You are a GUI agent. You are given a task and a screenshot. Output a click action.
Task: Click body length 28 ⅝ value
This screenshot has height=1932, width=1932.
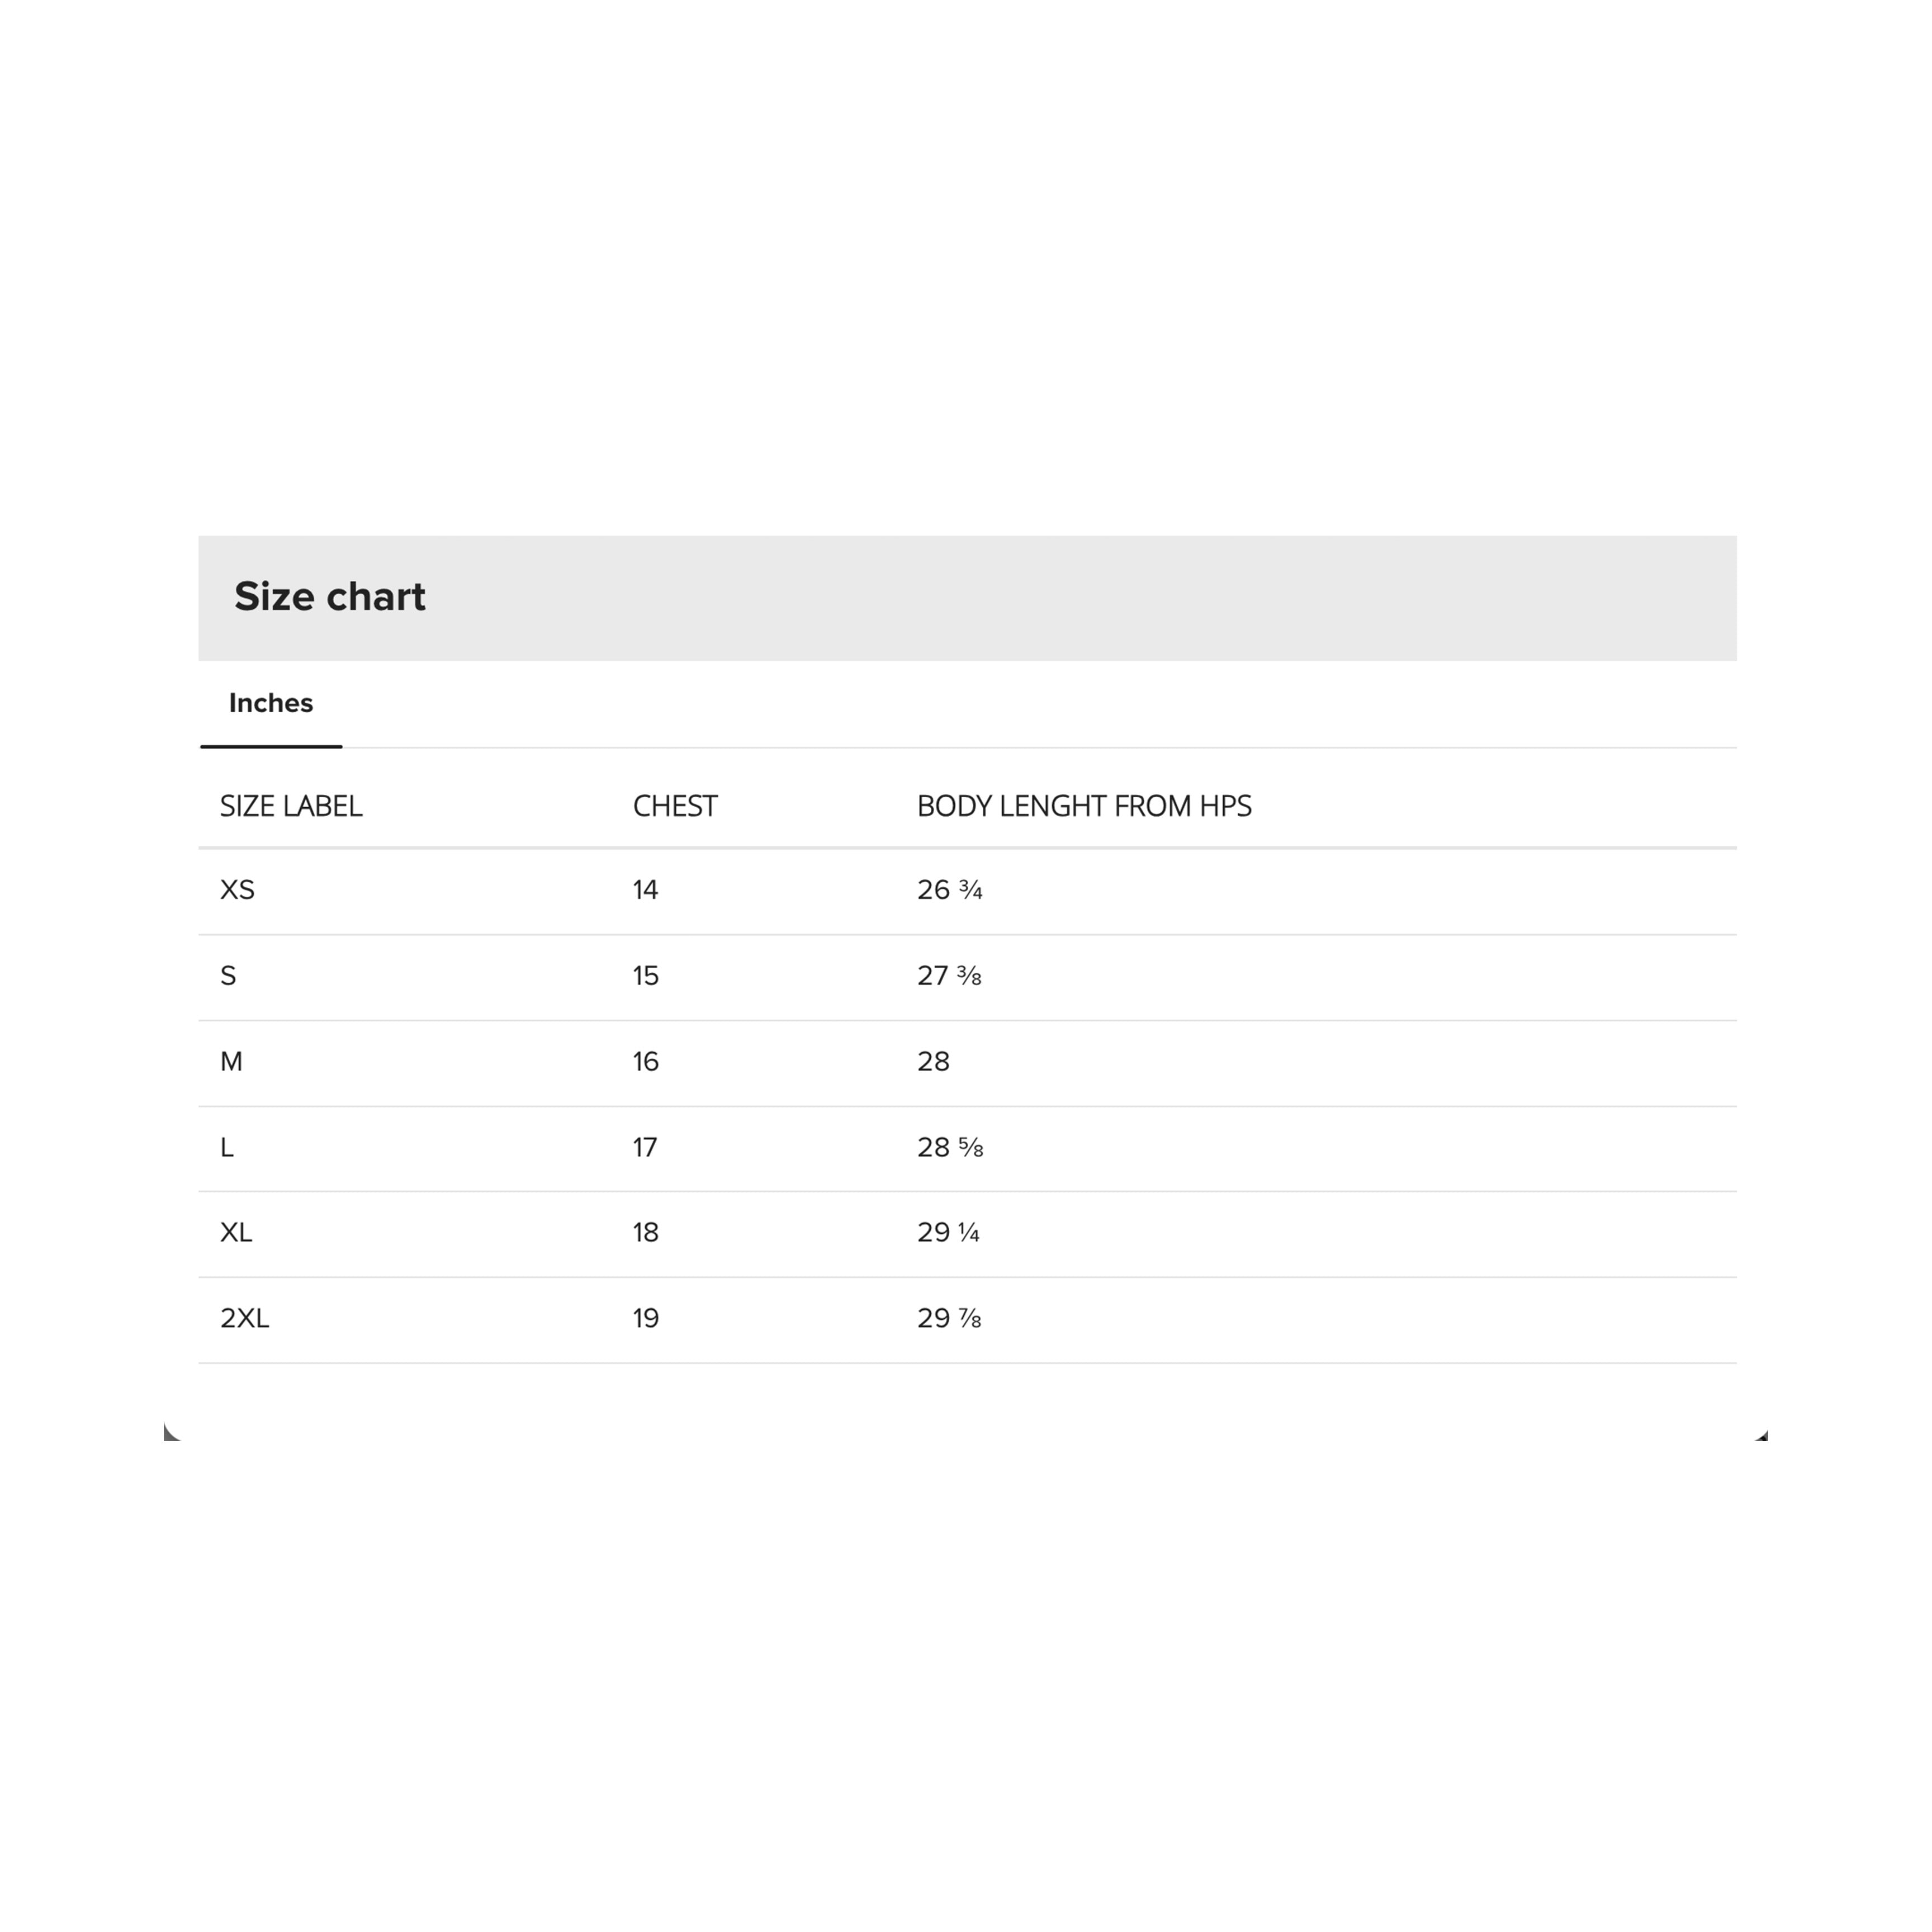[x=950, y=1148]
